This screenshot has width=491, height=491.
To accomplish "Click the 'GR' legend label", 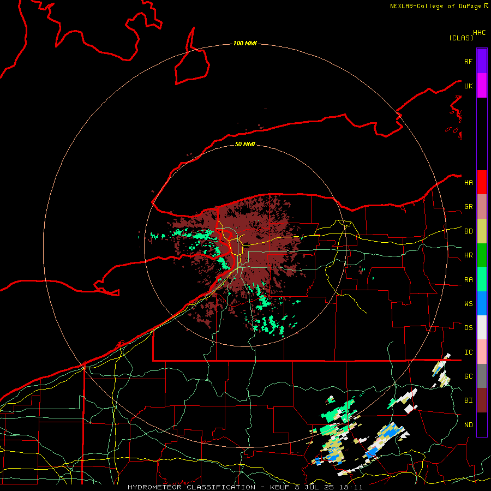I will click(x=468, y=207).
